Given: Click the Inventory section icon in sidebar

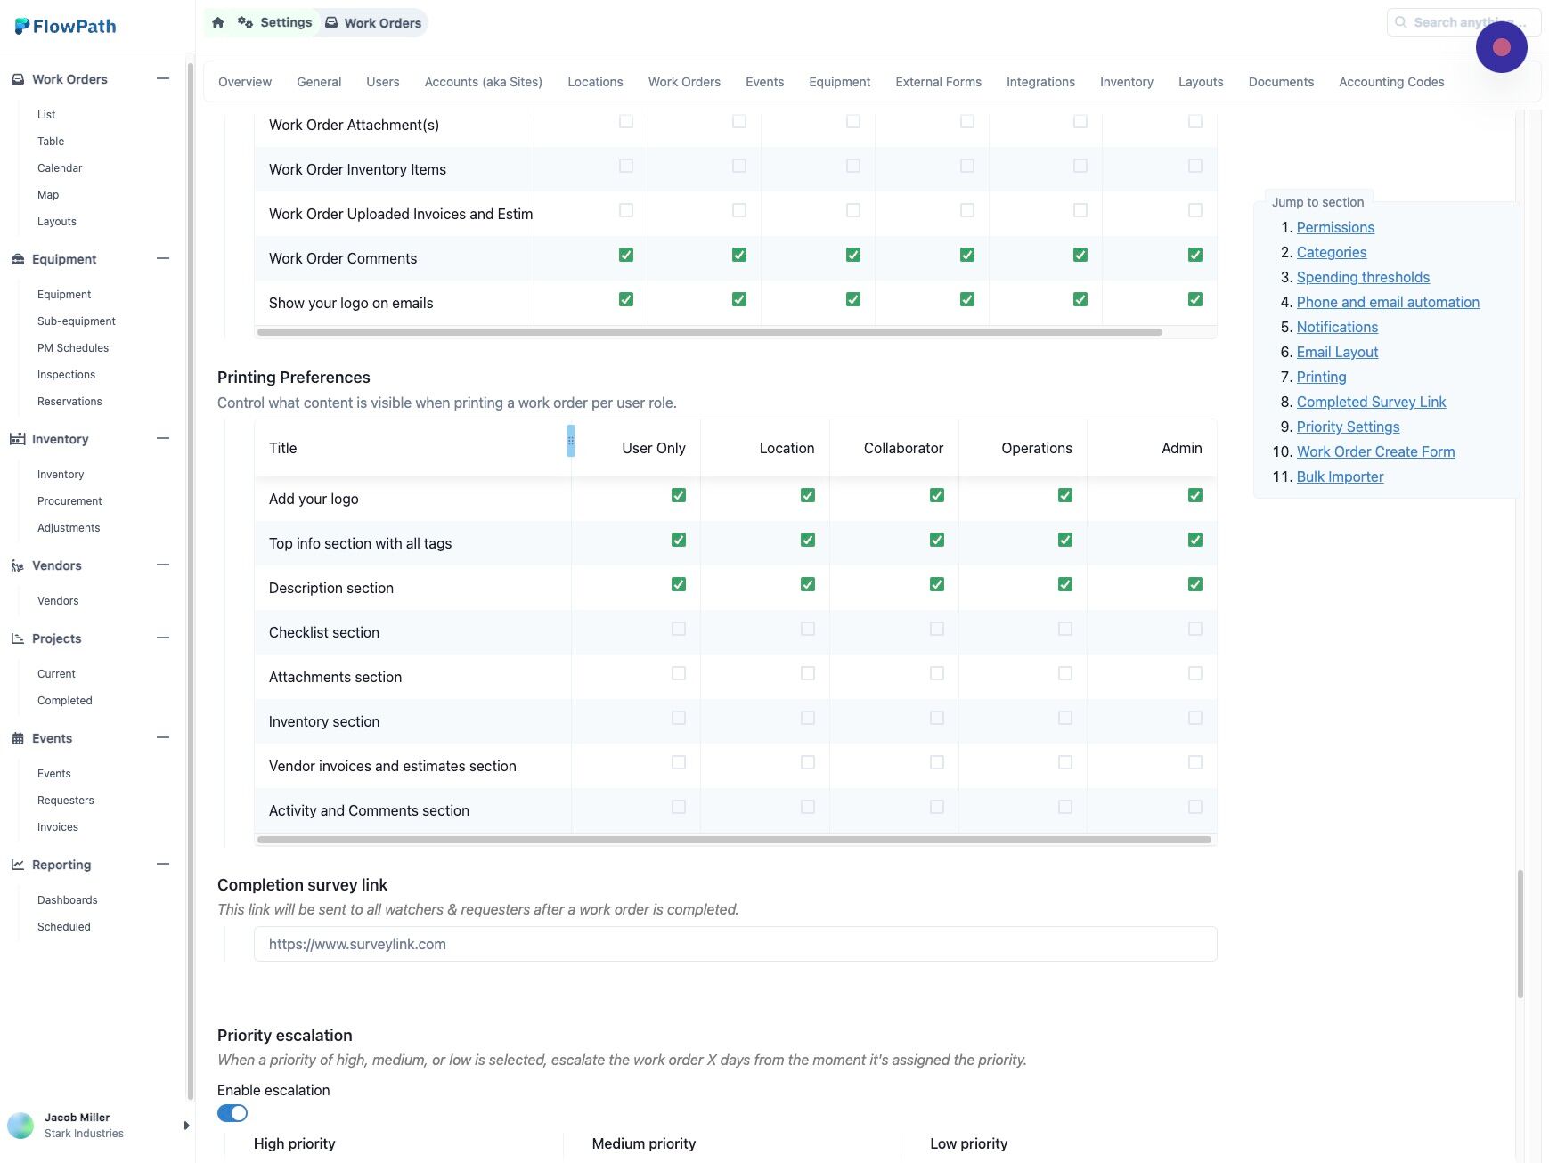Looking at the screenshot, I should (18, 439).
